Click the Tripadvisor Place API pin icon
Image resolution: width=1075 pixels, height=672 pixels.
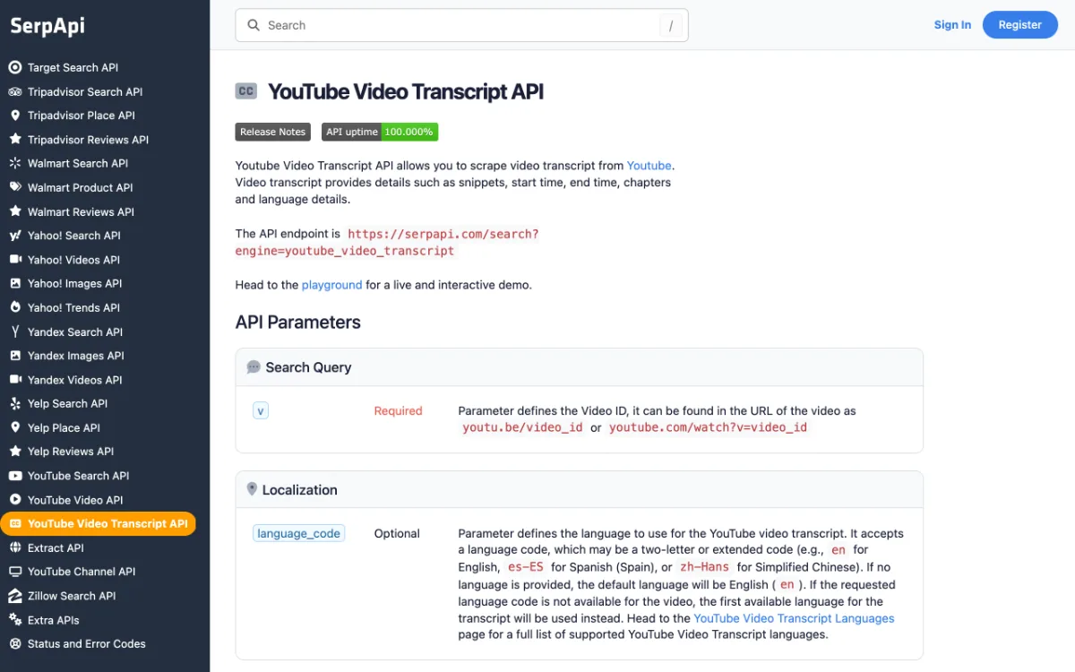coord(14,116)
